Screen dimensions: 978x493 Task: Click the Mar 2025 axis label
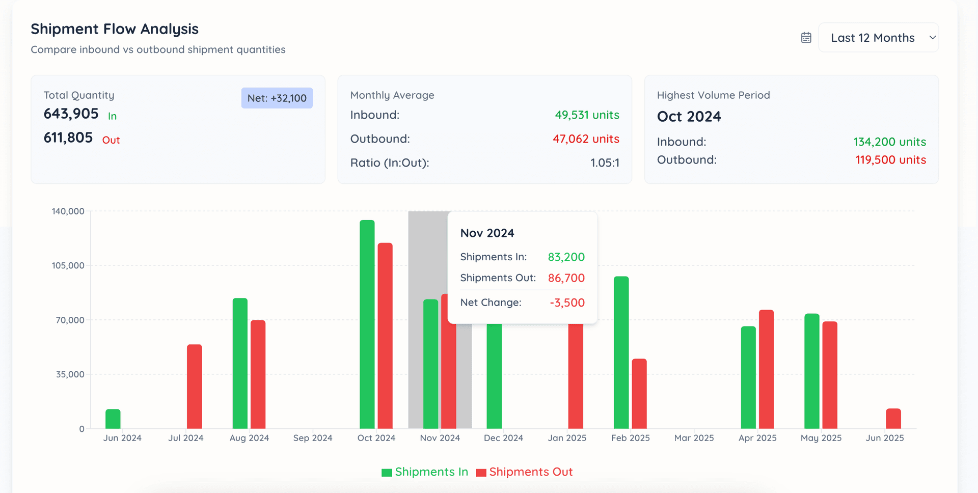tap(694, 438)
